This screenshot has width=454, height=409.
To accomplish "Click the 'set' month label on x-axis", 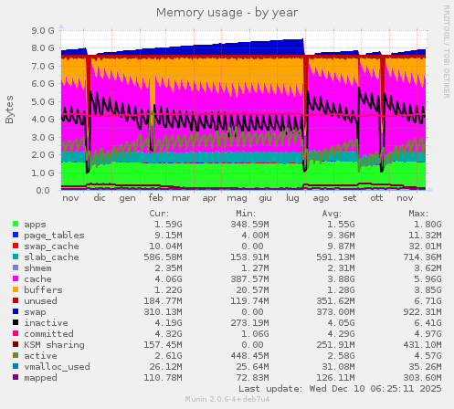I will [349, 198].
